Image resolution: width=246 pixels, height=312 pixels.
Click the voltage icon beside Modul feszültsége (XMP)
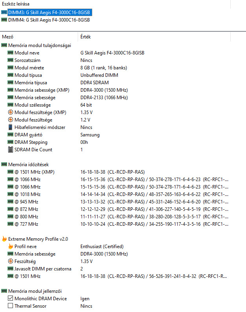tap(10, 112)
